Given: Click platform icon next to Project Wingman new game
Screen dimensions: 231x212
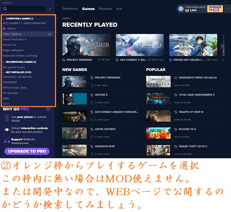Looking at the screenshot, I should click(92, 78).
